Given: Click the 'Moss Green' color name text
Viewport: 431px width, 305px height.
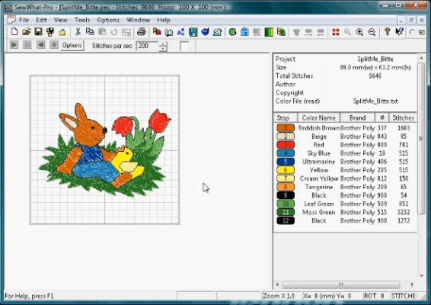Looking at the screenshot, I should coord(318,212).
